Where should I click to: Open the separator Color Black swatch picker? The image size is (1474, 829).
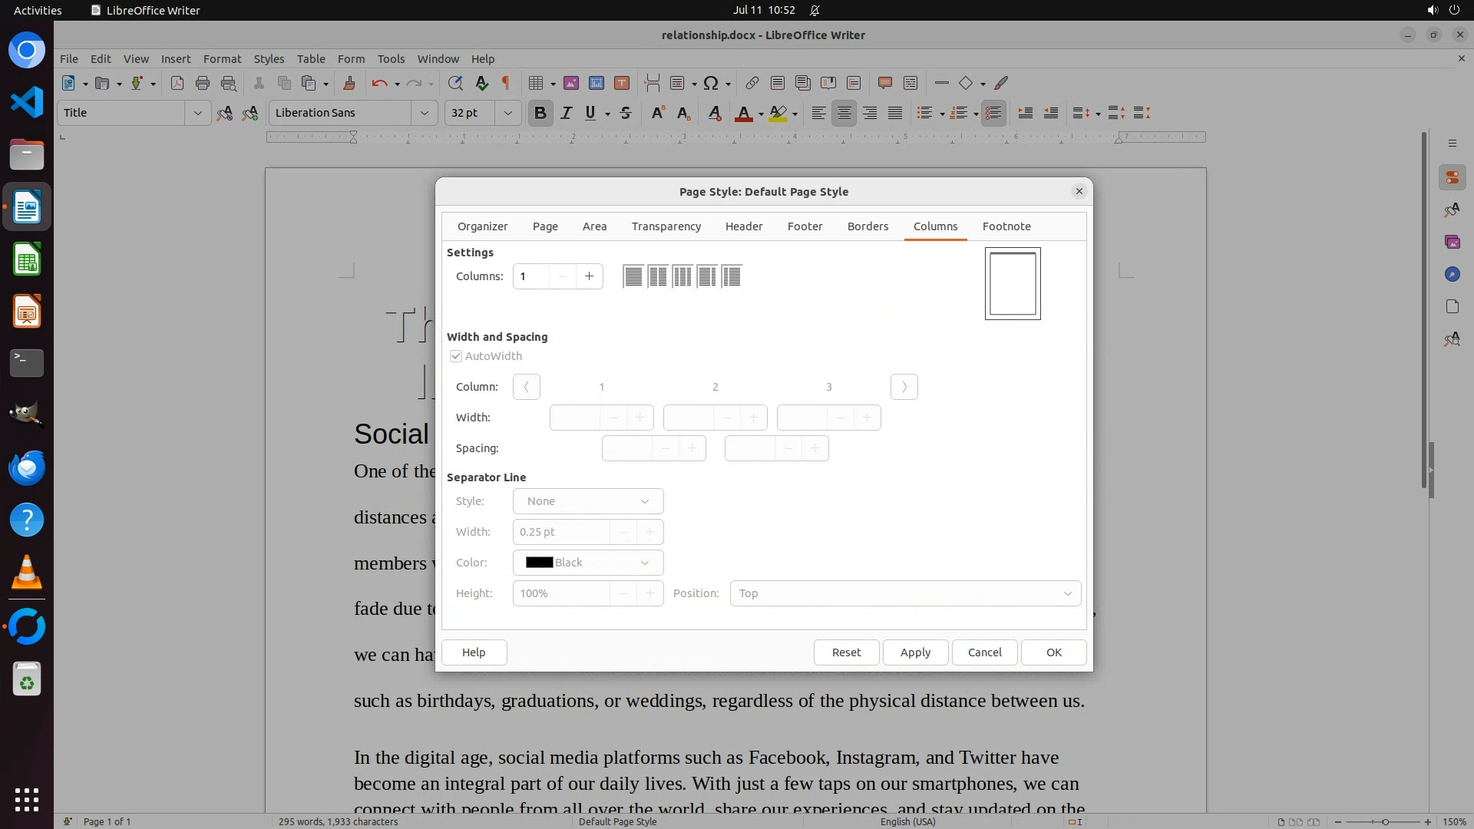(x=588, y=563)
